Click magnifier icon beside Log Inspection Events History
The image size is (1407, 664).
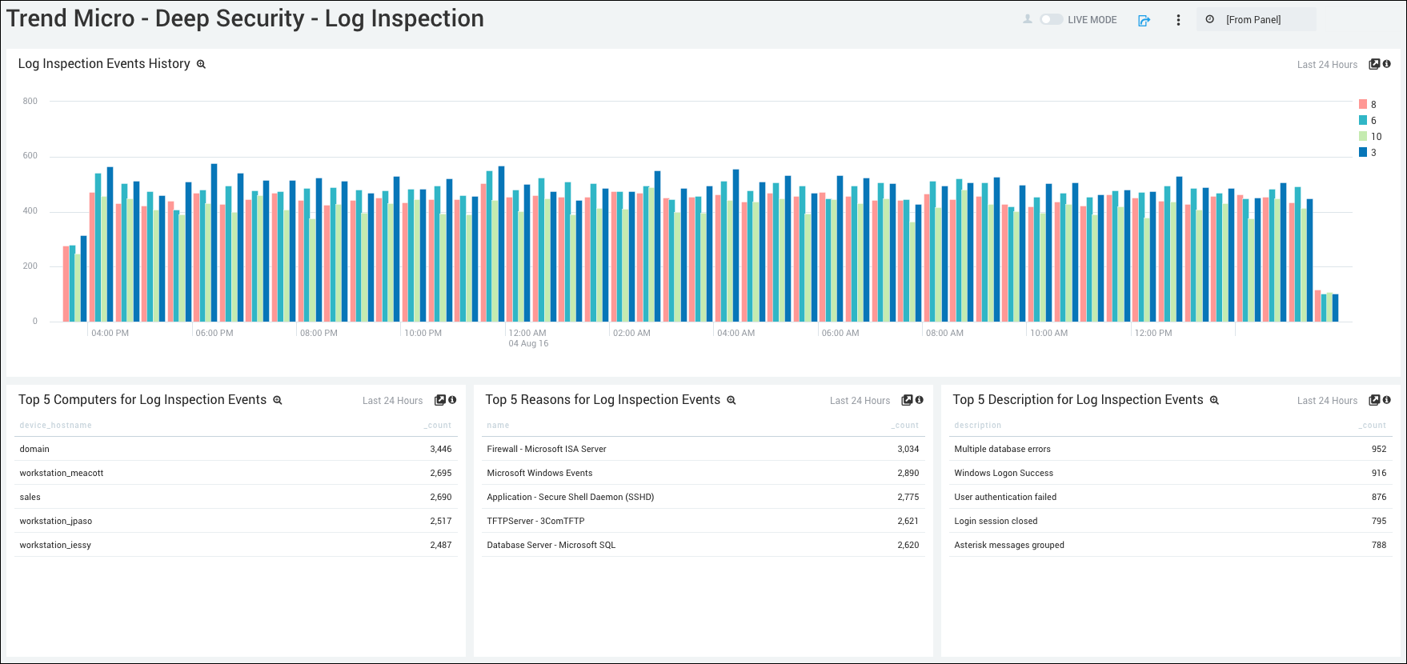point(202,65)
